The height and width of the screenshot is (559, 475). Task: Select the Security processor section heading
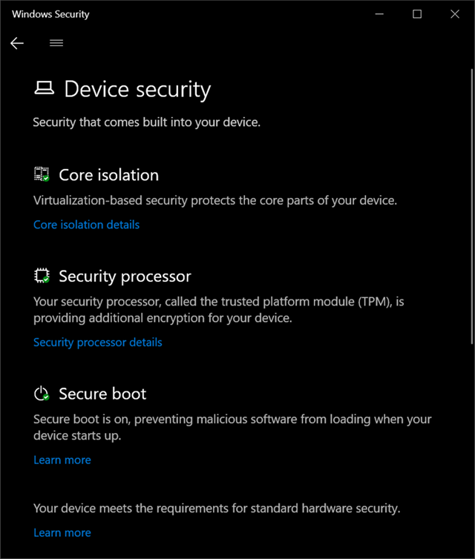click(x=125, y=277)
